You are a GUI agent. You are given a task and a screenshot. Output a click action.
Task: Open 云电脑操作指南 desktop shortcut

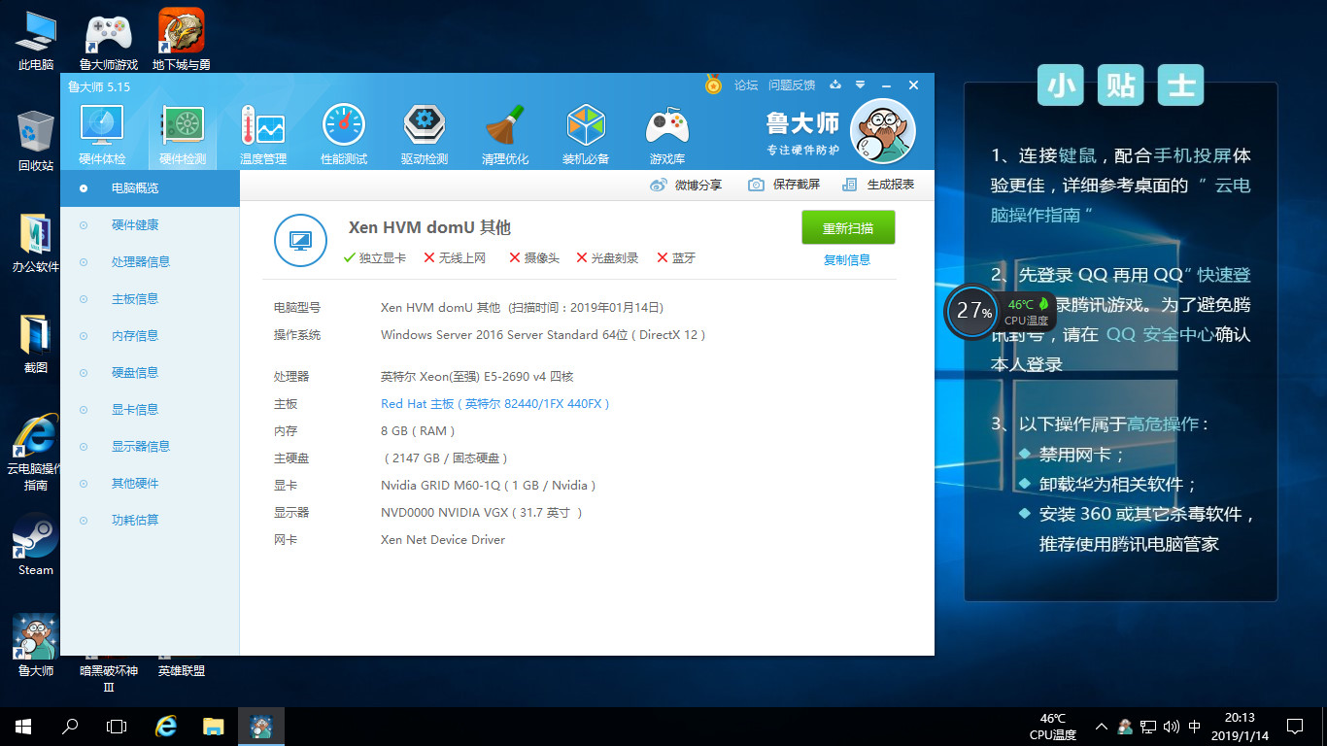tap(36, 452)
